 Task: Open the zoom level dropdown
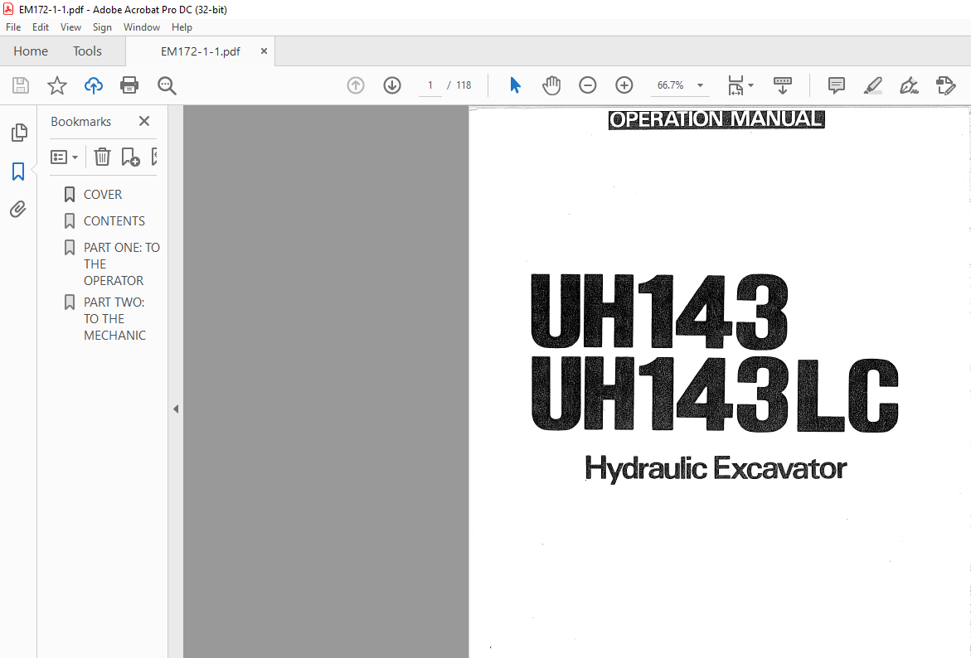701,85
